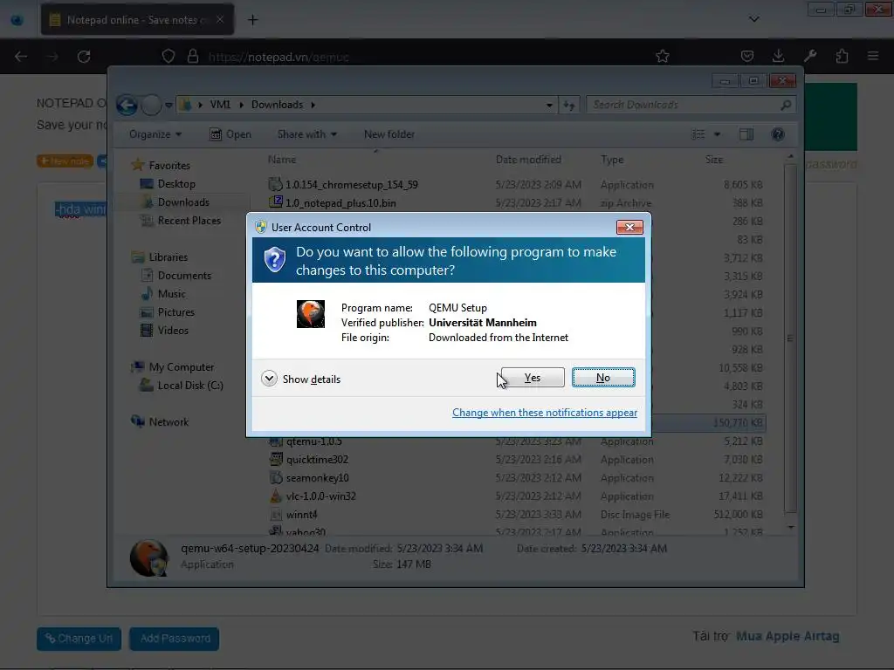Click the browser address bar URL

coord(279,57)
